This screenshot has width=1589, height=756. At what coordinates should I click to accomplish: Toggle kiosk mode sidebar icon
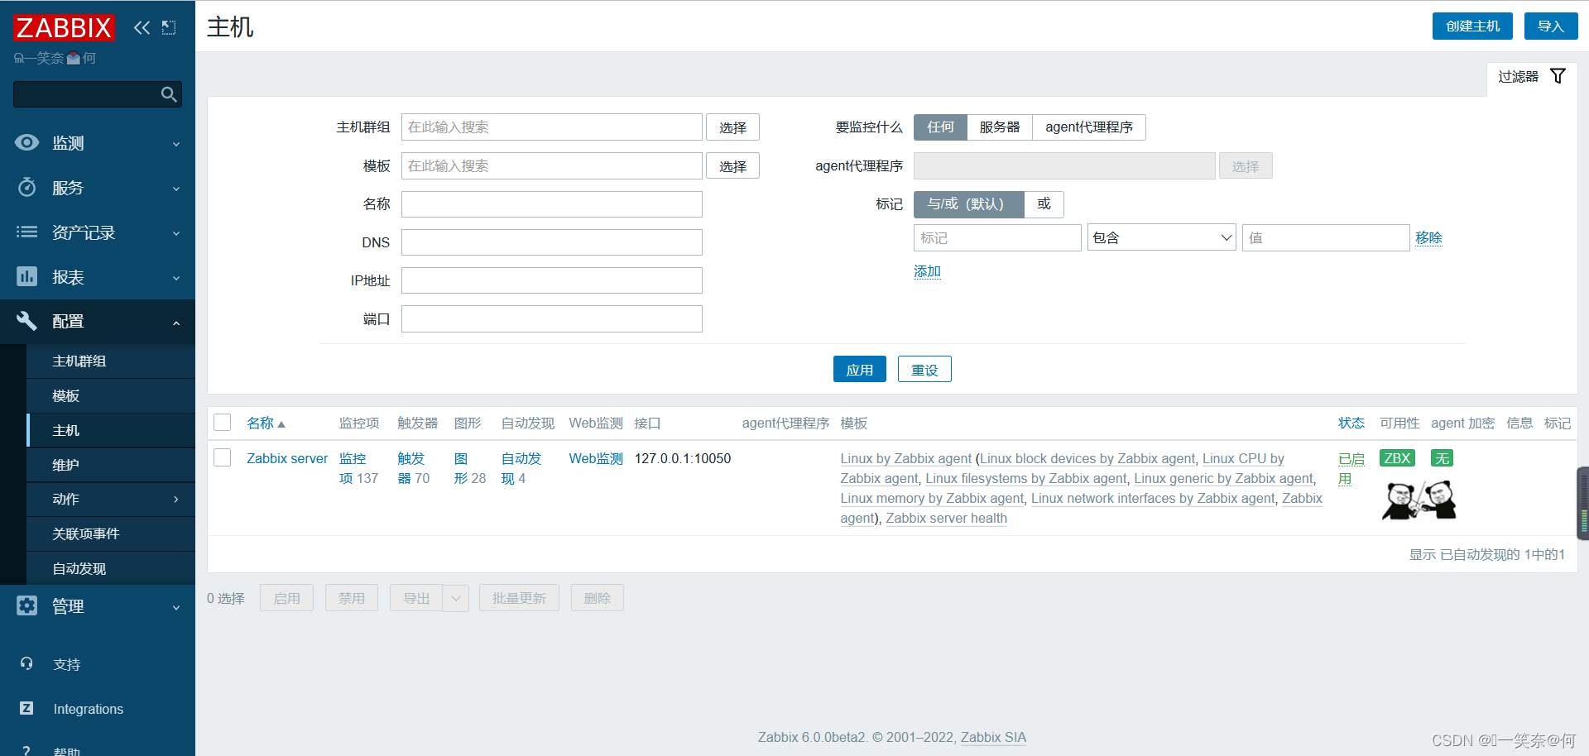(x=169, y=27)
